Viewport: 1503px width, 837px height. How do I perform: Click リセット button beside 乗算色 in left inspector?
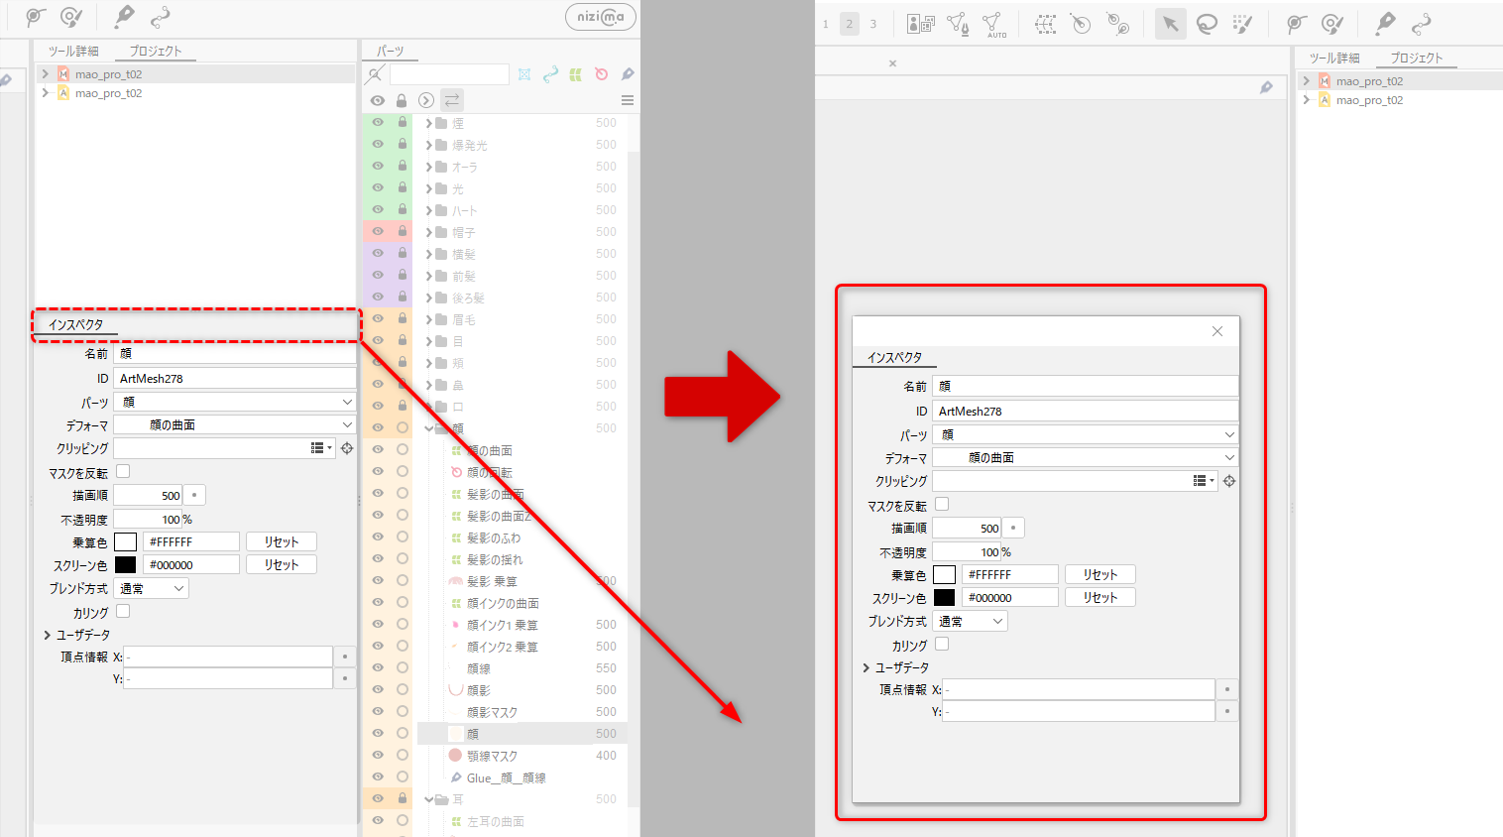282,541
